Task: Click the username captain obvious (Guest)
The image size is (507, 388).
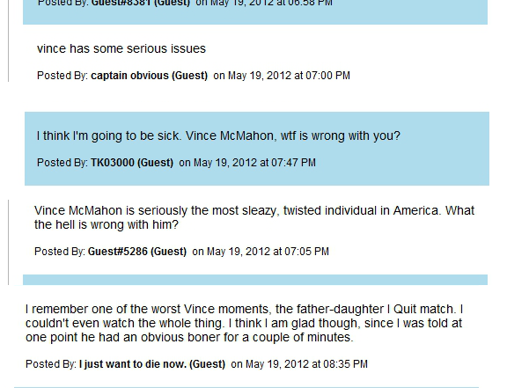Action: tap(149, 76)
